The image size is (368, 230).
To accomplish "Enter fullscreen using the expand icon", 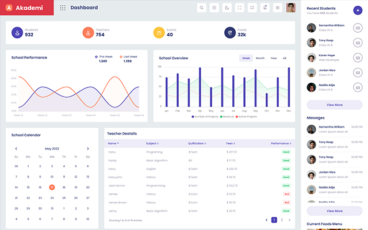I will click(240, 7).
